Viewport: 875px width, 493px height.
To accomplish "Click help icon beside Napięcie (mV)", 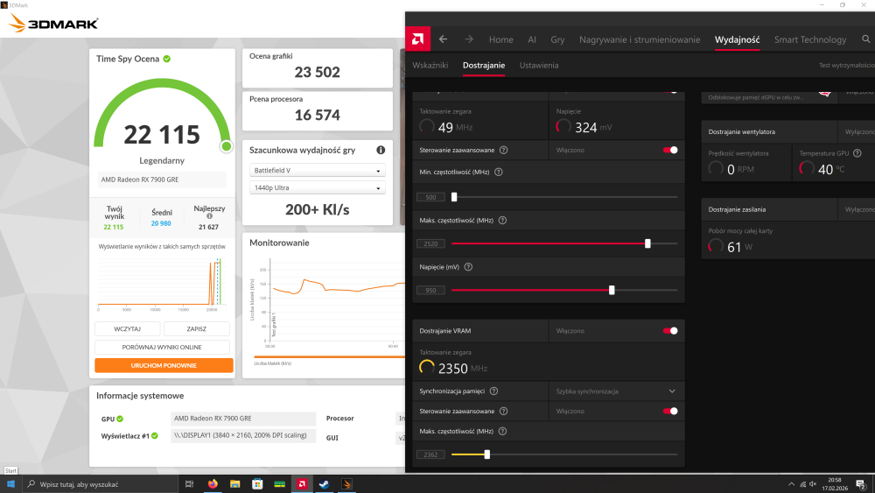I will point(468,267).
